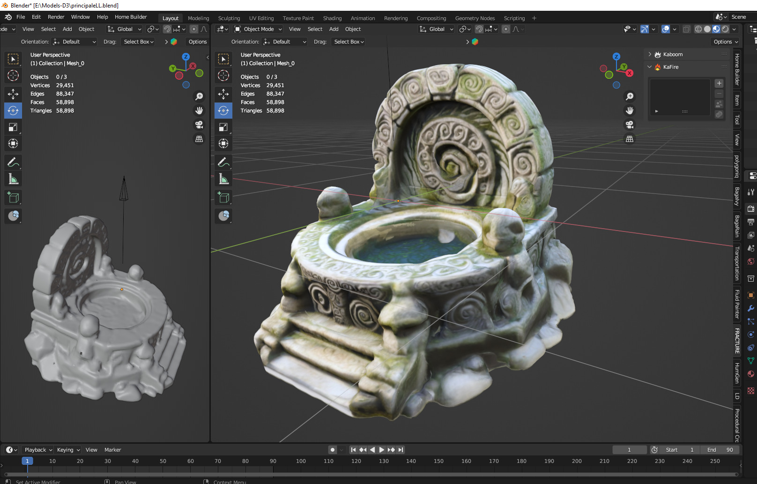The height and width of the screenshot is (484, 757).
Task: Click frame 100 on the timeline ruler
Action: [301, 461]
